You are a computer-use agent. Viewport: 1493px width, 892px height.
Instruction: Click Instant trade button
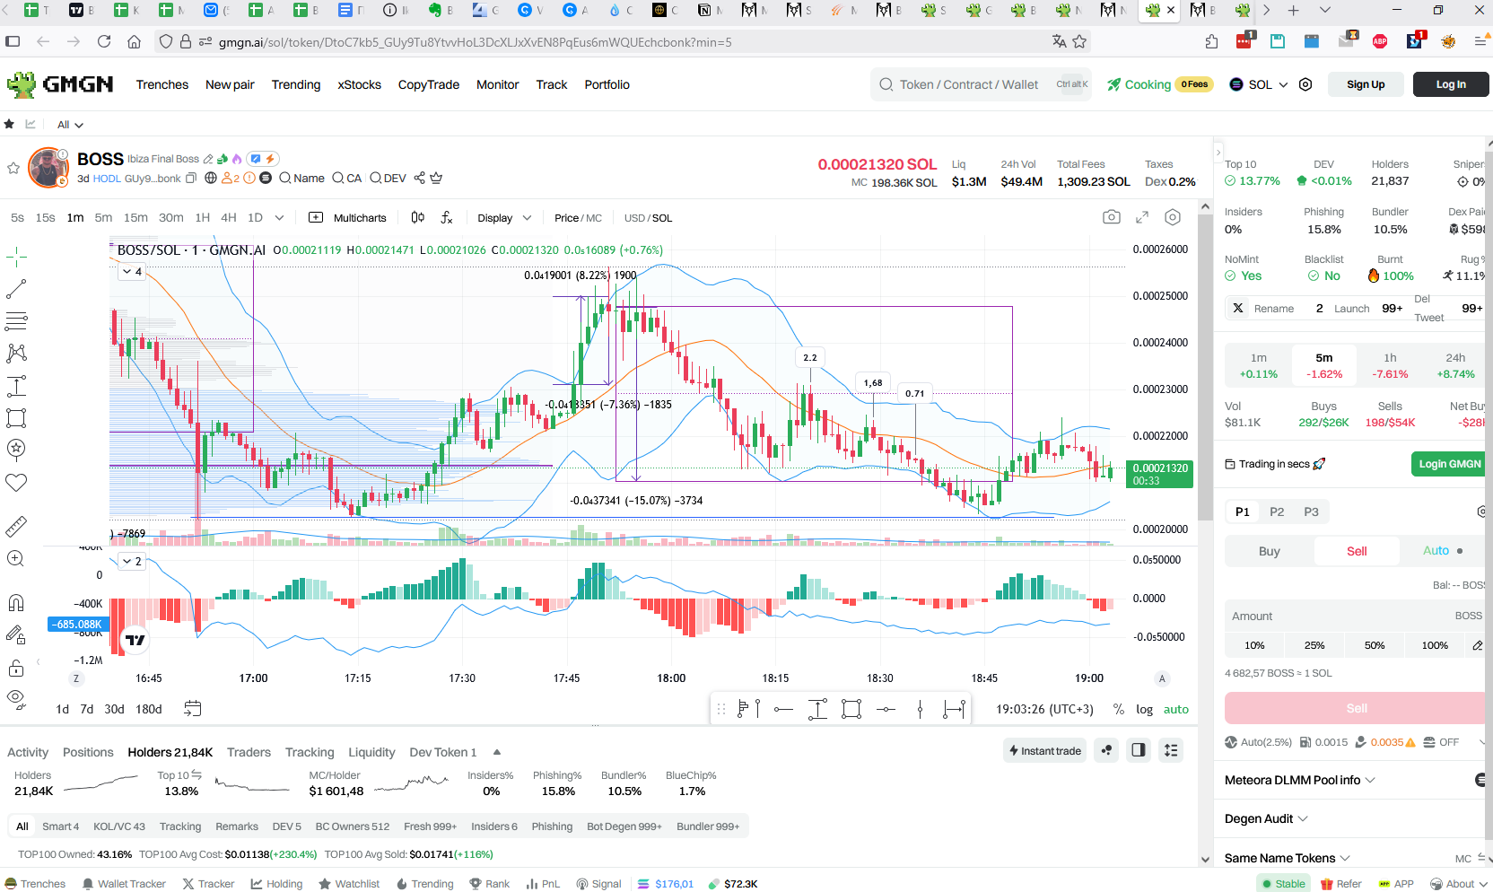1044,750
